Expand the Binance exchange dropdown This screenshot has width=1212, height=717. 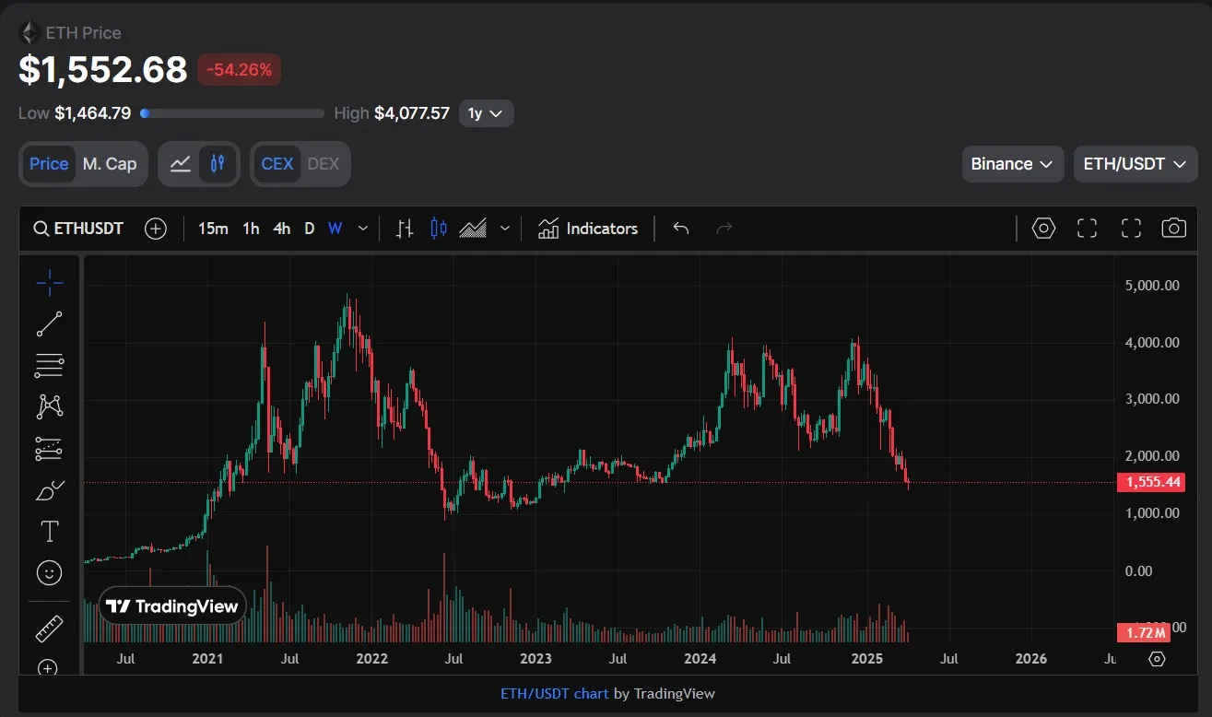click(x=1011, y=164)
